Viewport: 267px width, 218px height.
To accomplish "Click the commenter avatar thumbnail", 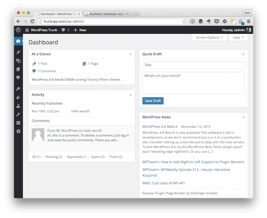I will click(x=38, y=135).
